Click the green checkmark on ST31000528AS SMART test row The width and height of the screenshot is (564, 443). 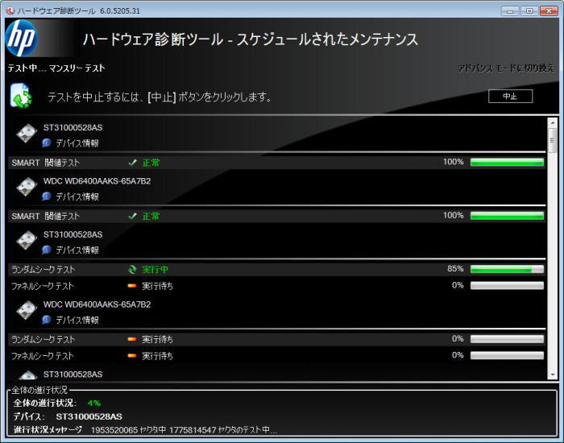pos(133,163)
